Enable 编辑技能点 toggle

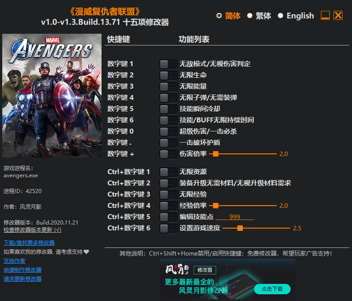pyautogui.click(x=168, y=217)
